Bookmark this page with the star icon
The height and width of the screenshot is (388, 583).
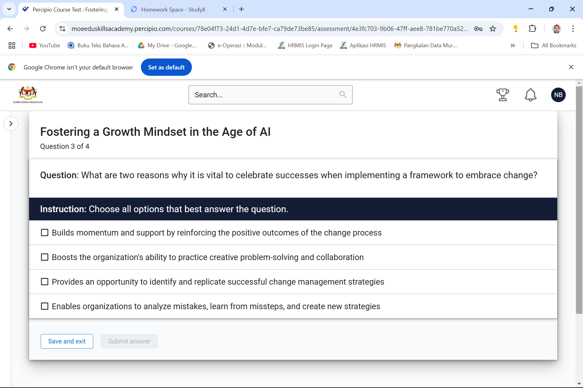pyautogui.click(x=493, y=28)
